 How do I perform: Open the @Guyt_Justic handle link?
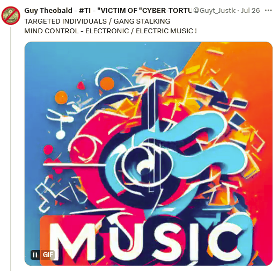click(214, 11)
